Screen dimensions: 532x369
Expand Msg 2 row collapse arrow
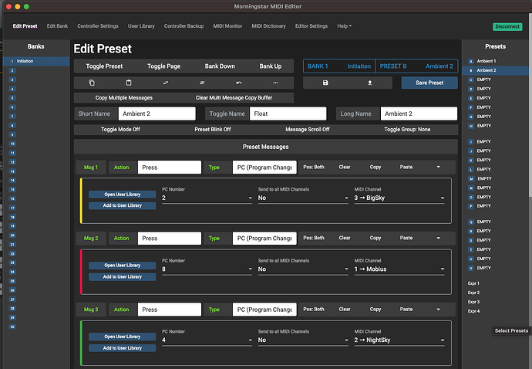tap(439, 238)
